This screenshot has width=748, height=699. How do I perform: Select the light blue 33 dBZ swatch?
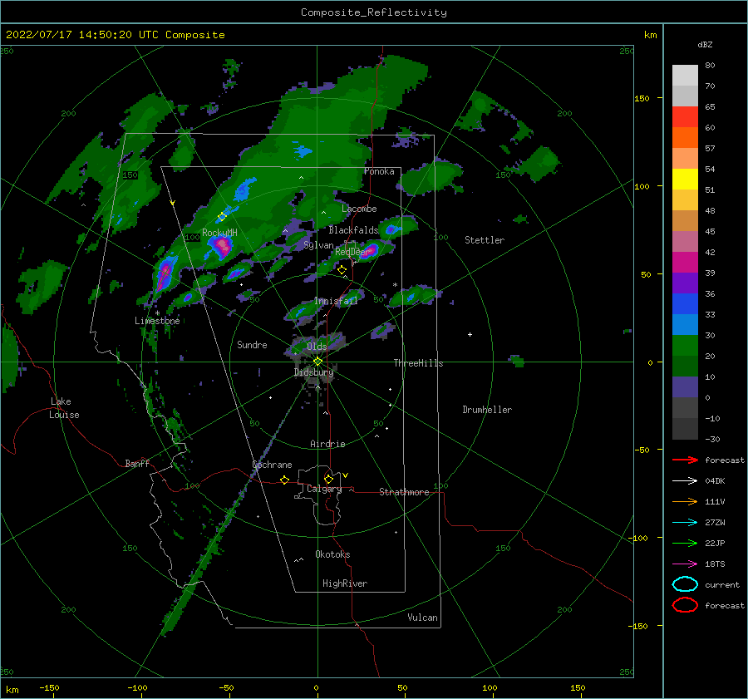(685, 325)
